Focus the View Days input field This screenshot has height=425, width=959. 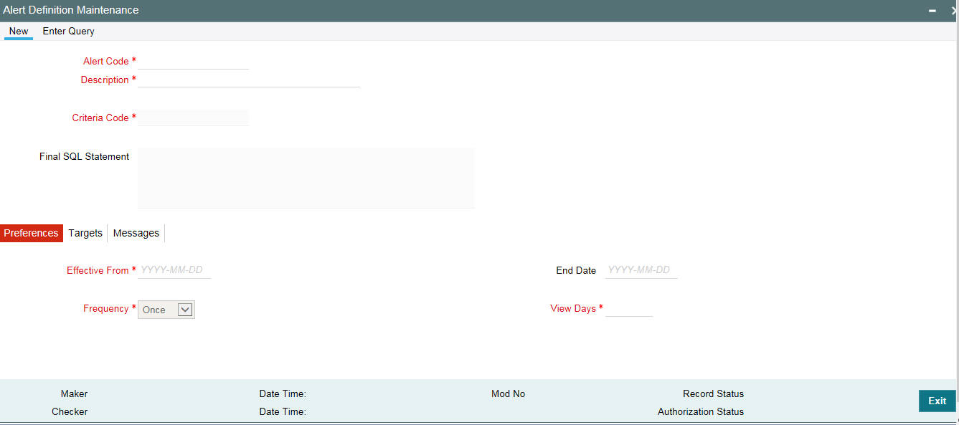point(629,308)
